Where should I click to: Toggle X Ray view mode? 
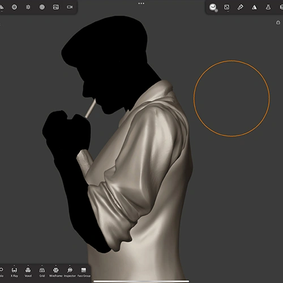tap(14, 272)
